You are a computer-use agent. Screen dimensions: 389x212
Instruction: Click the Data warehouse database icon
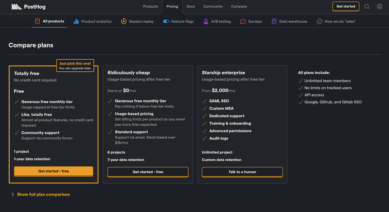pos(274,21)
